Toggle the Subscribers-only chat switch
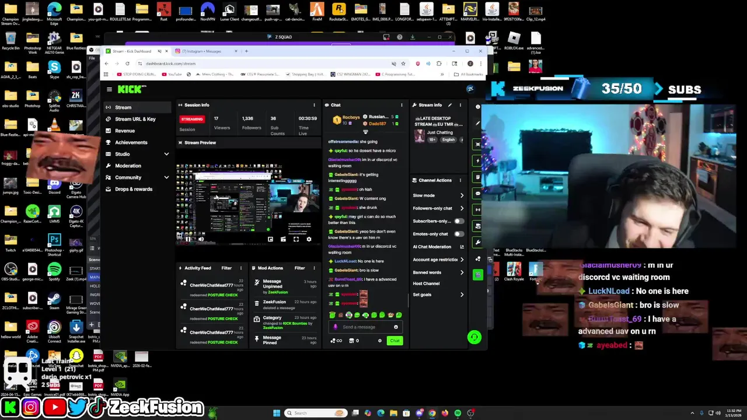Viewport: 747px width, 420px height. [x=459, y=221]
